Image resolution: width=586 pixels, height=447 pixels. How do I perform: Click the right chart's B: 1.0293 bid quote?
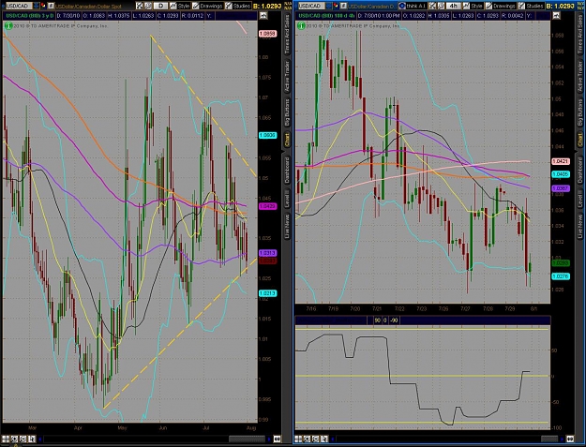pos(560,6)
